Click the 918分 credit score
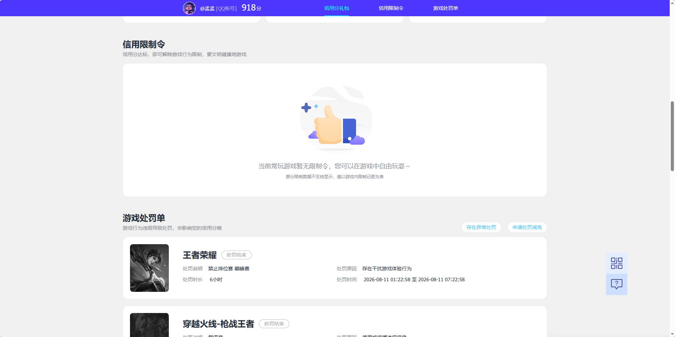 coord(251,8)
